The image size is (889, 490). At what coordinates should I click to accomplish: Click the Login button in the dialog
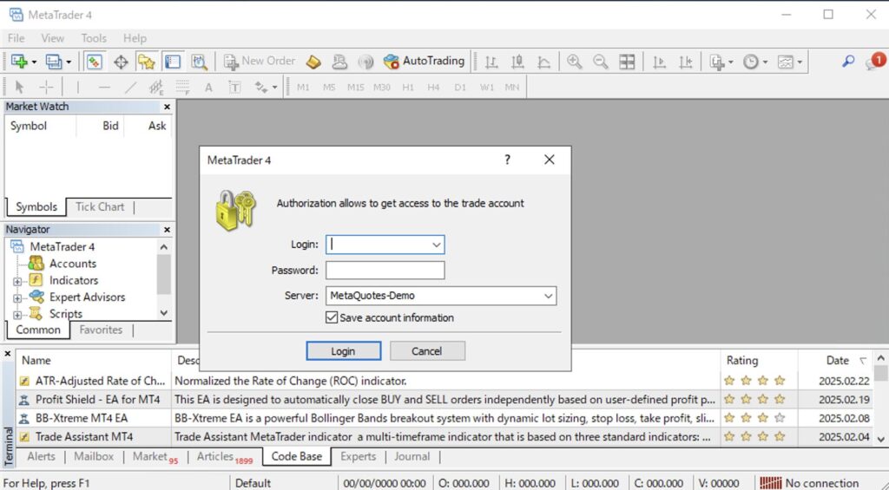[x=343, y=351]
